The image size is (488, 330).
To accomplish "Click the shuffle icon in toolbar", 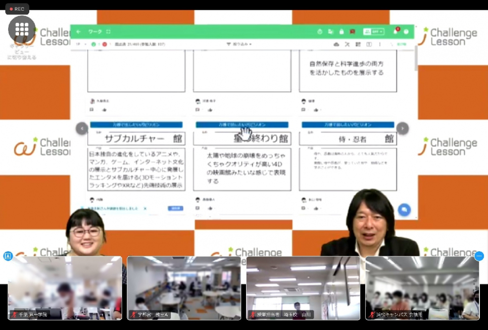I will pyautogui.click(x=348, y=44).
